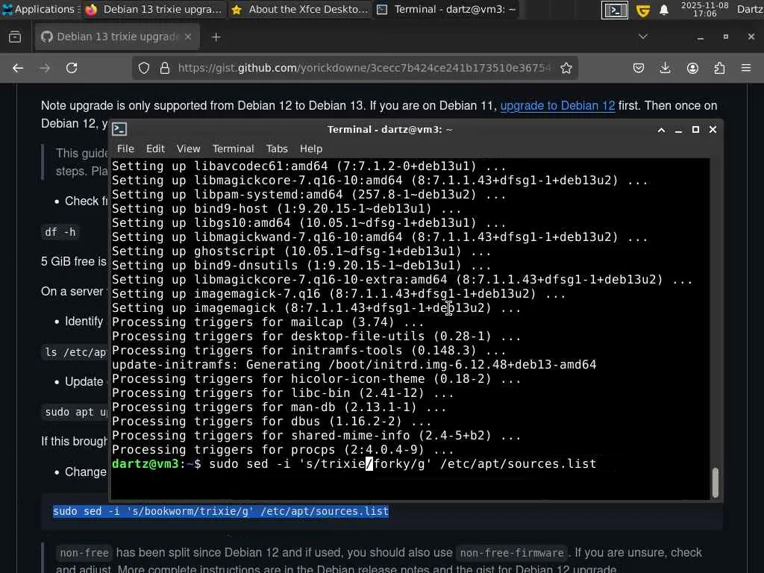Select the Terminal dartz@vm3 taskbar button
This screenshot has width=764, height=573.
pyautogui.click(x=448, y=9)
